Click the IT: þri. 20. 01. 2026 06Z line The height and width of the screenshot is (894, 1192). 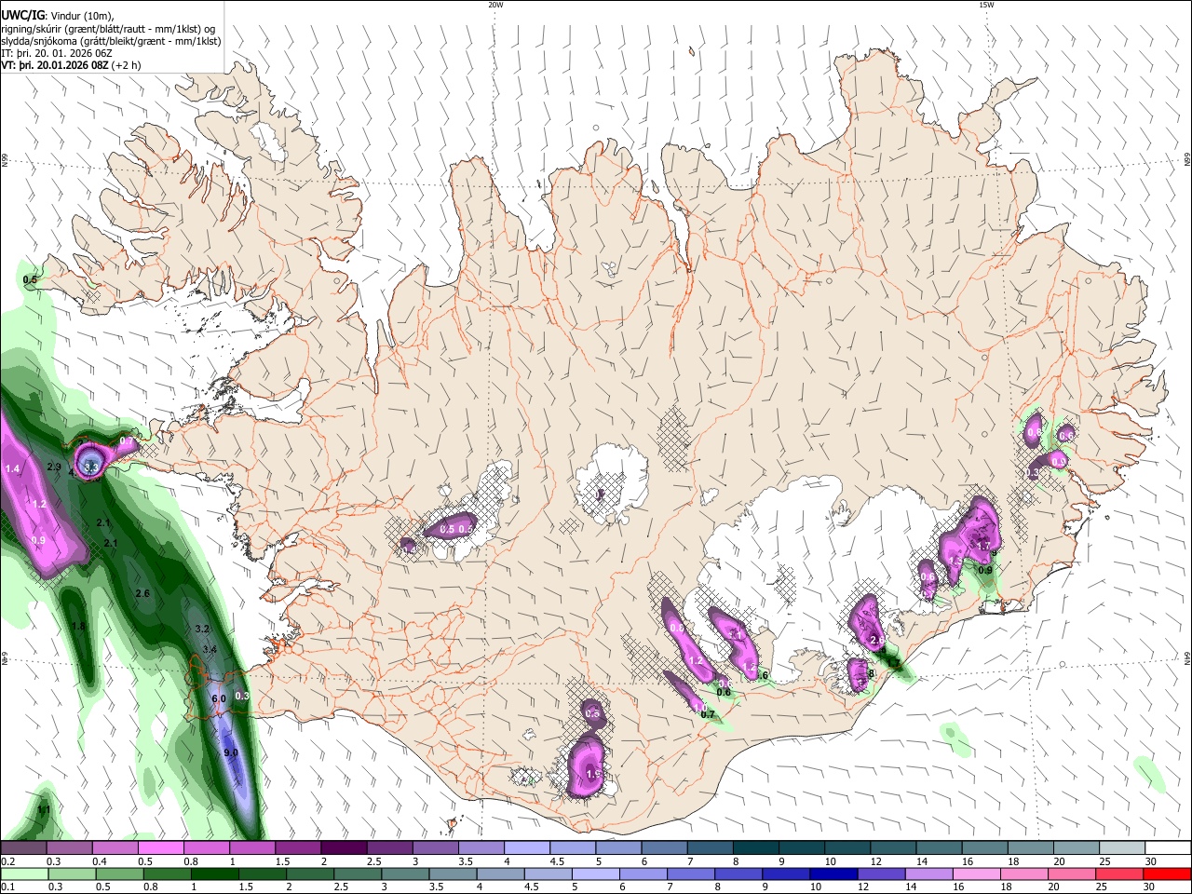pyautogui.click(x=56, y=53)
